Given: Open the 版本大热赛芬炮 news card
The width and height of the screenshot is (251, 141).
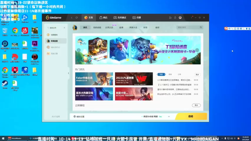Looking at the screenshot, I should pyautogui.click(x=94, y=94).
